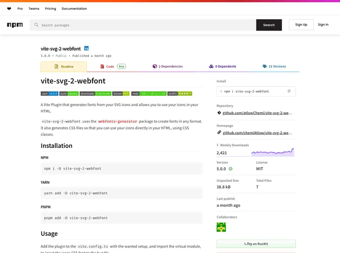Copy the npm install command icon
The height and width of the screenshot is (253, 340).
click(x=289, y=91)
